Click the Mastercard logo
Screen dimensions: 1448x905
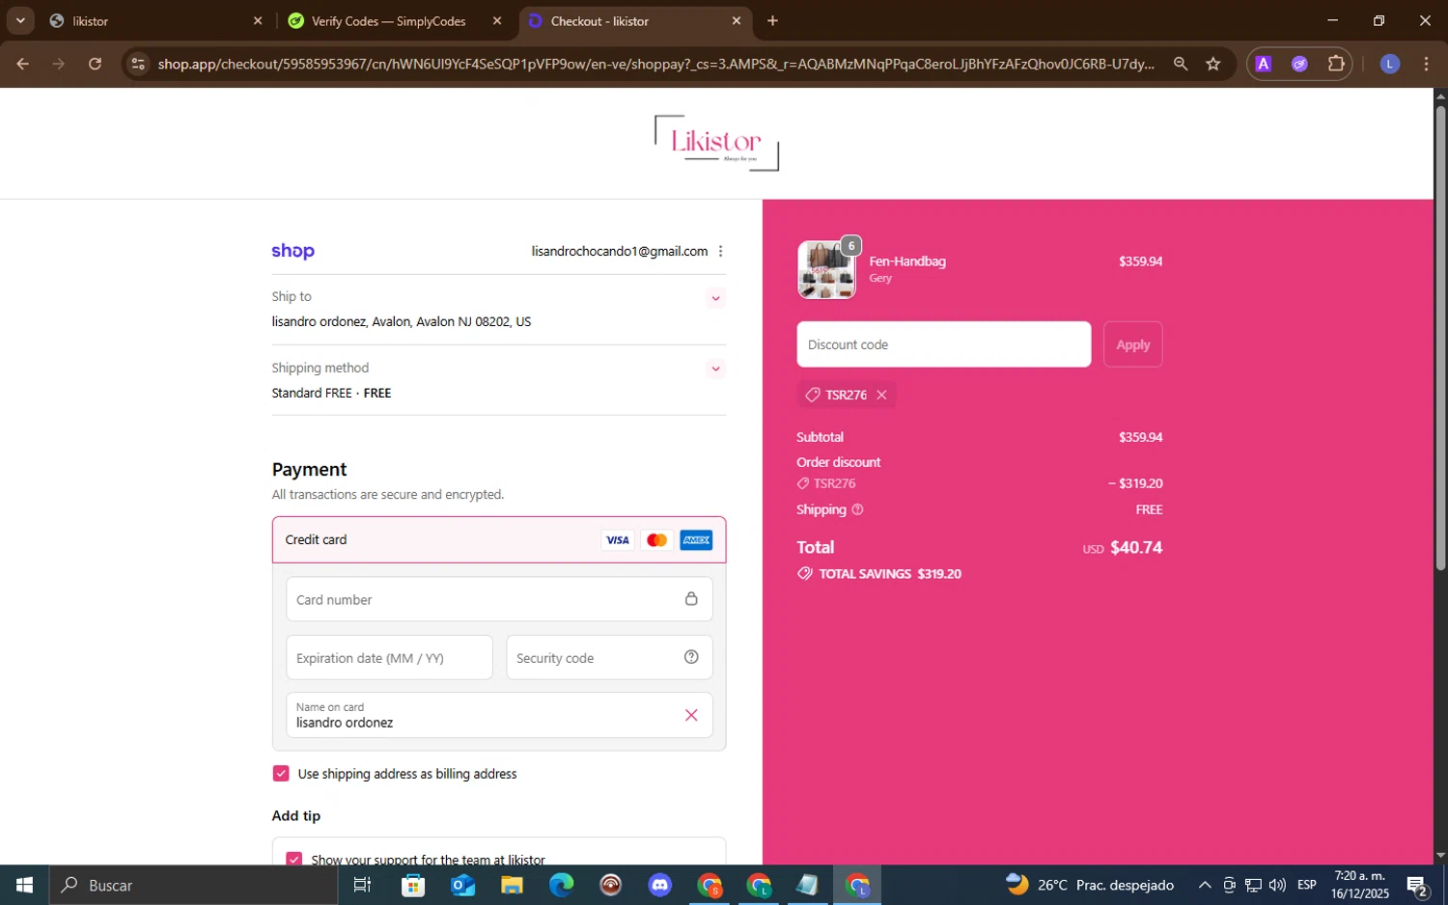pyautogui.click(x=656, y=540)
